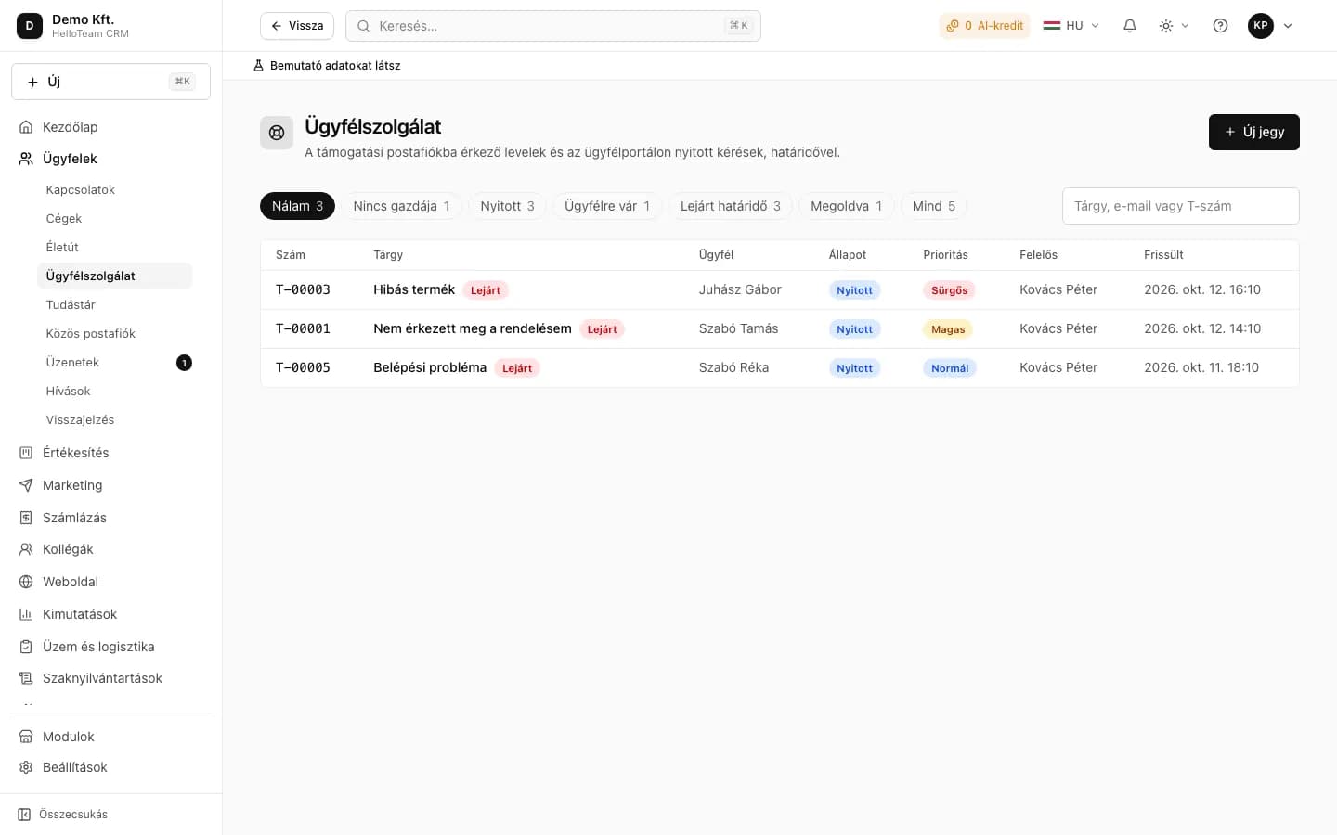Click the AI-kredit coin badge

984,26
